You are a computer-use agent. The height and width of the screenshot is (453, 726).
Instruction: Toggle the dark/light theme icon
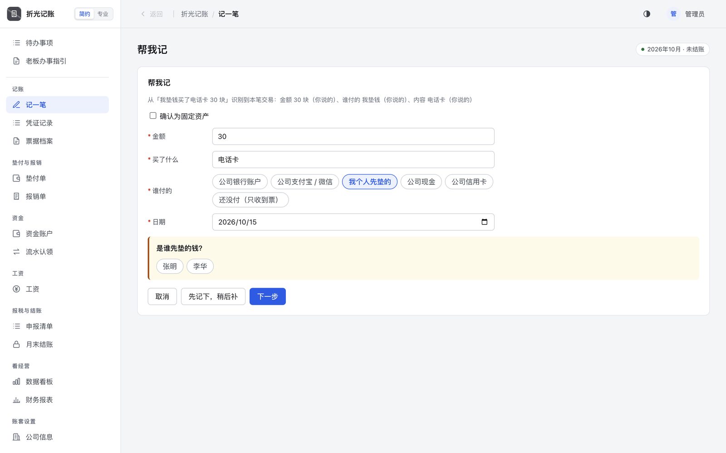647,14
